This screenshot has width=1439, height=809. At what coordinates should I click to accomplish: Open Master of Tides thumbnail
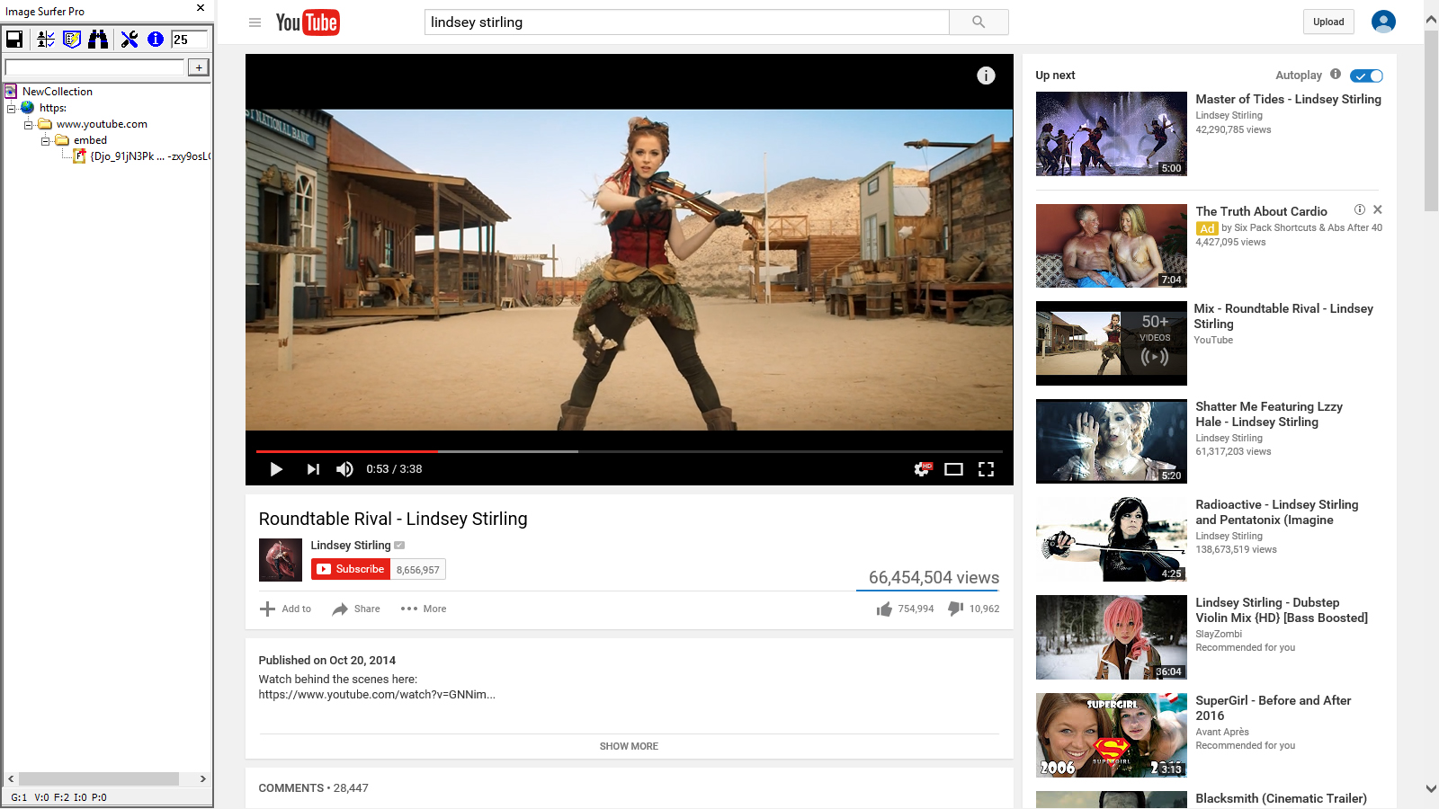1112,134
